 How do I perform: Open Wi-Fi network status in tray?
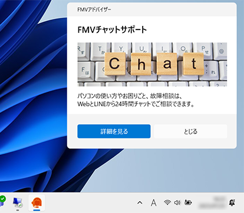[x=167, y=202]
